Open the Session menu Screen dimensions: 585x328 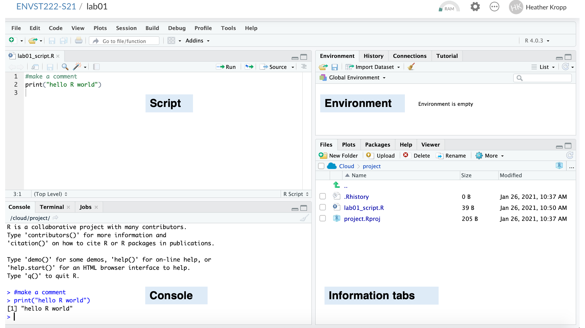(x=126, y=28)
